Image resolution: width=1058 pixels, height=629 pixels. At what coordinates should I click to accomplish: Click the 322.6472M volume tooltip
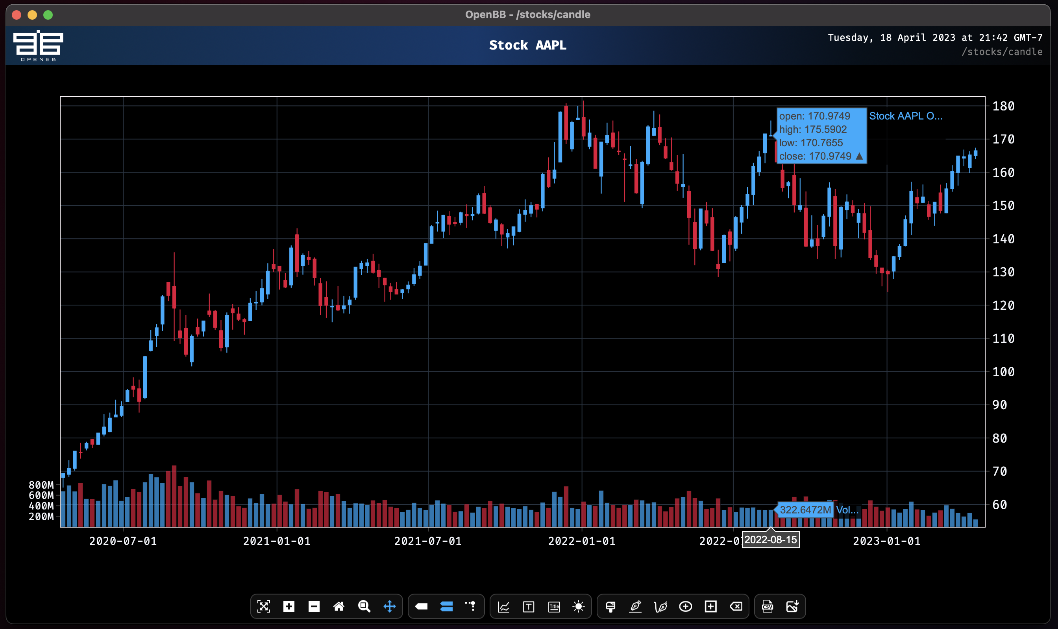[x=805, y=510]
